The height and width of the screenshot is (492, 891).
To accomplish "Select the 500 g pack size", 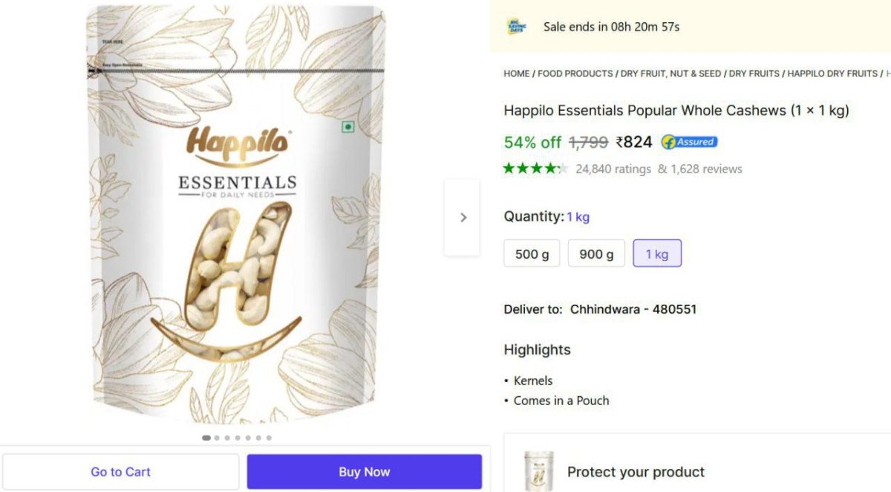I will pos(532,253).
